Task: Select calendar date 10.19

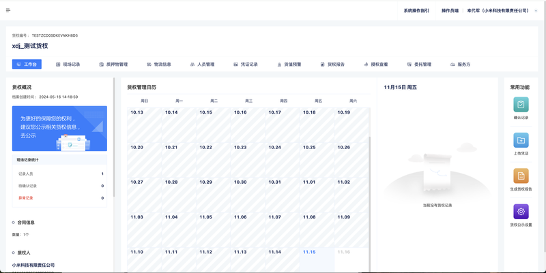Action: point(351,125)
